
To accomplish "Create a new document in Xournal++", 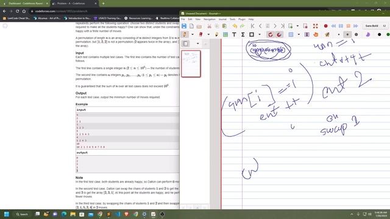I will [191, 26].
